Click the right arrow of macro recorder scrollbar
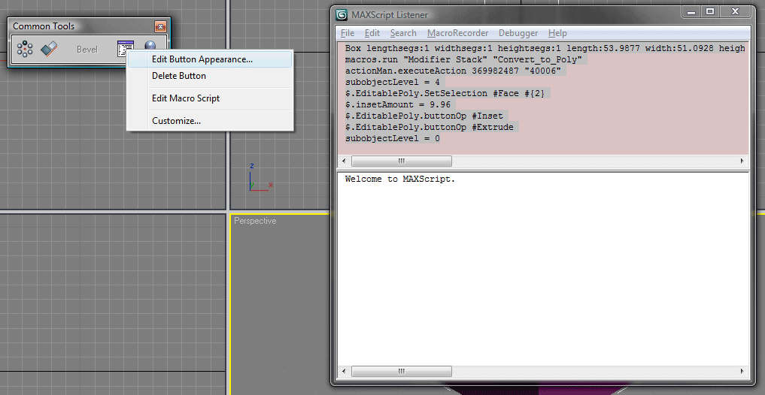765x395 pixels. (x=742, y=161)
